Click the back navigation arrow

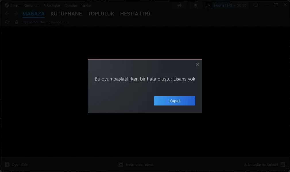pyautogui.click(x=6, y=13)
